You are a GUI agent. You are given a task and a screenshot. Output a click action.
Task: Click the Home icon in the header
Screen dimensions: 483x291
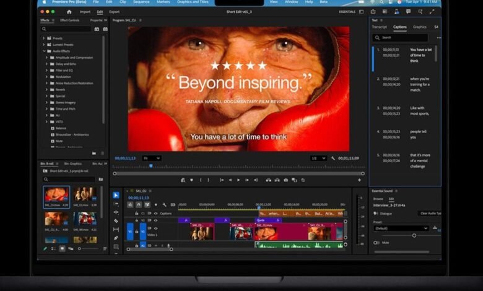[69, 11]
